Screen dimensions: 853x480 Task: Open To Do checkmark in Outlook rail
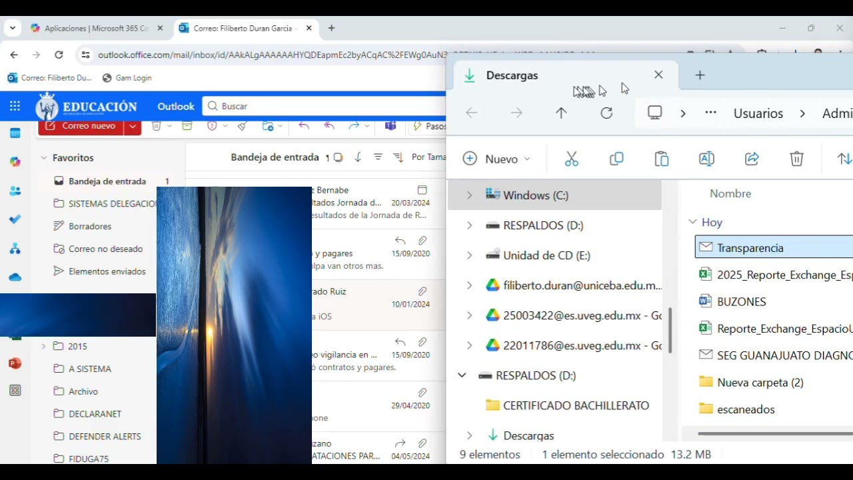[x=15, y=219]
